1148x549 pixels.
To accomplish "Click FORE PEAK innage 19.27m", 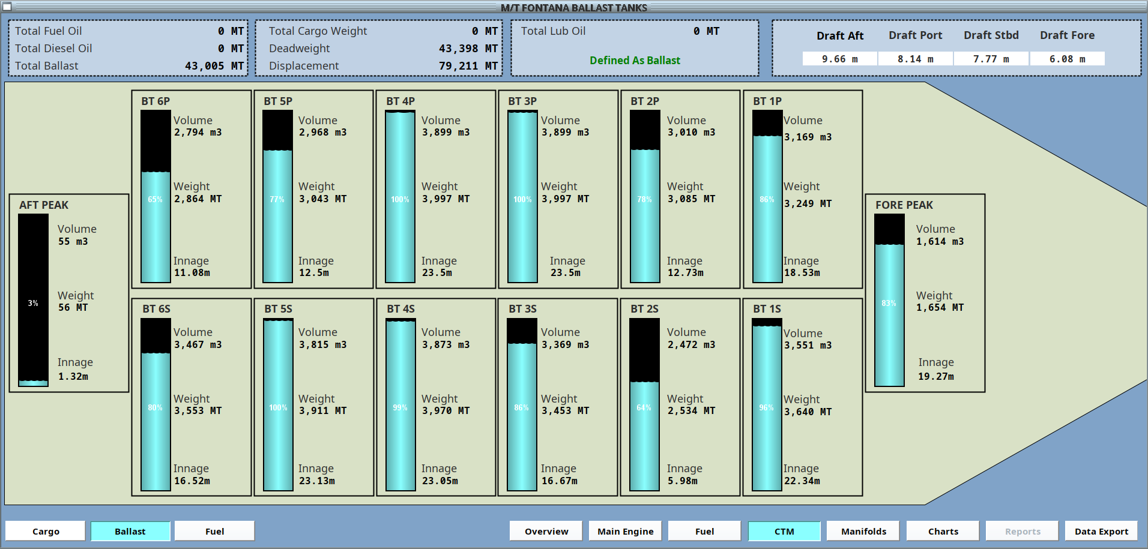I will click(936, 377).
